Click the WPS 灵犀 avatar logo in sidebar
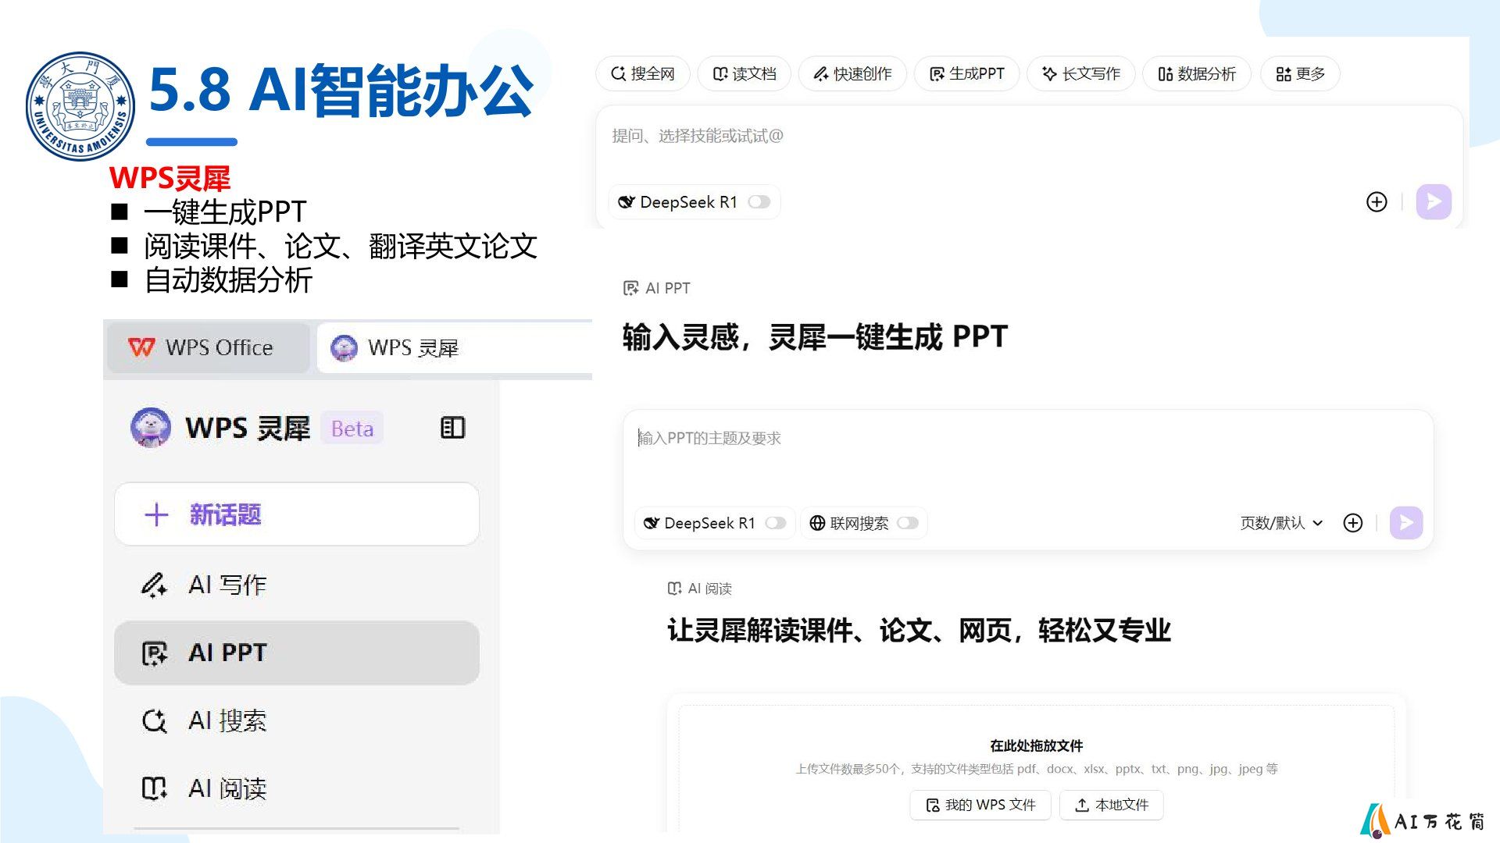1500x843 pixels. tap(151, 428)
